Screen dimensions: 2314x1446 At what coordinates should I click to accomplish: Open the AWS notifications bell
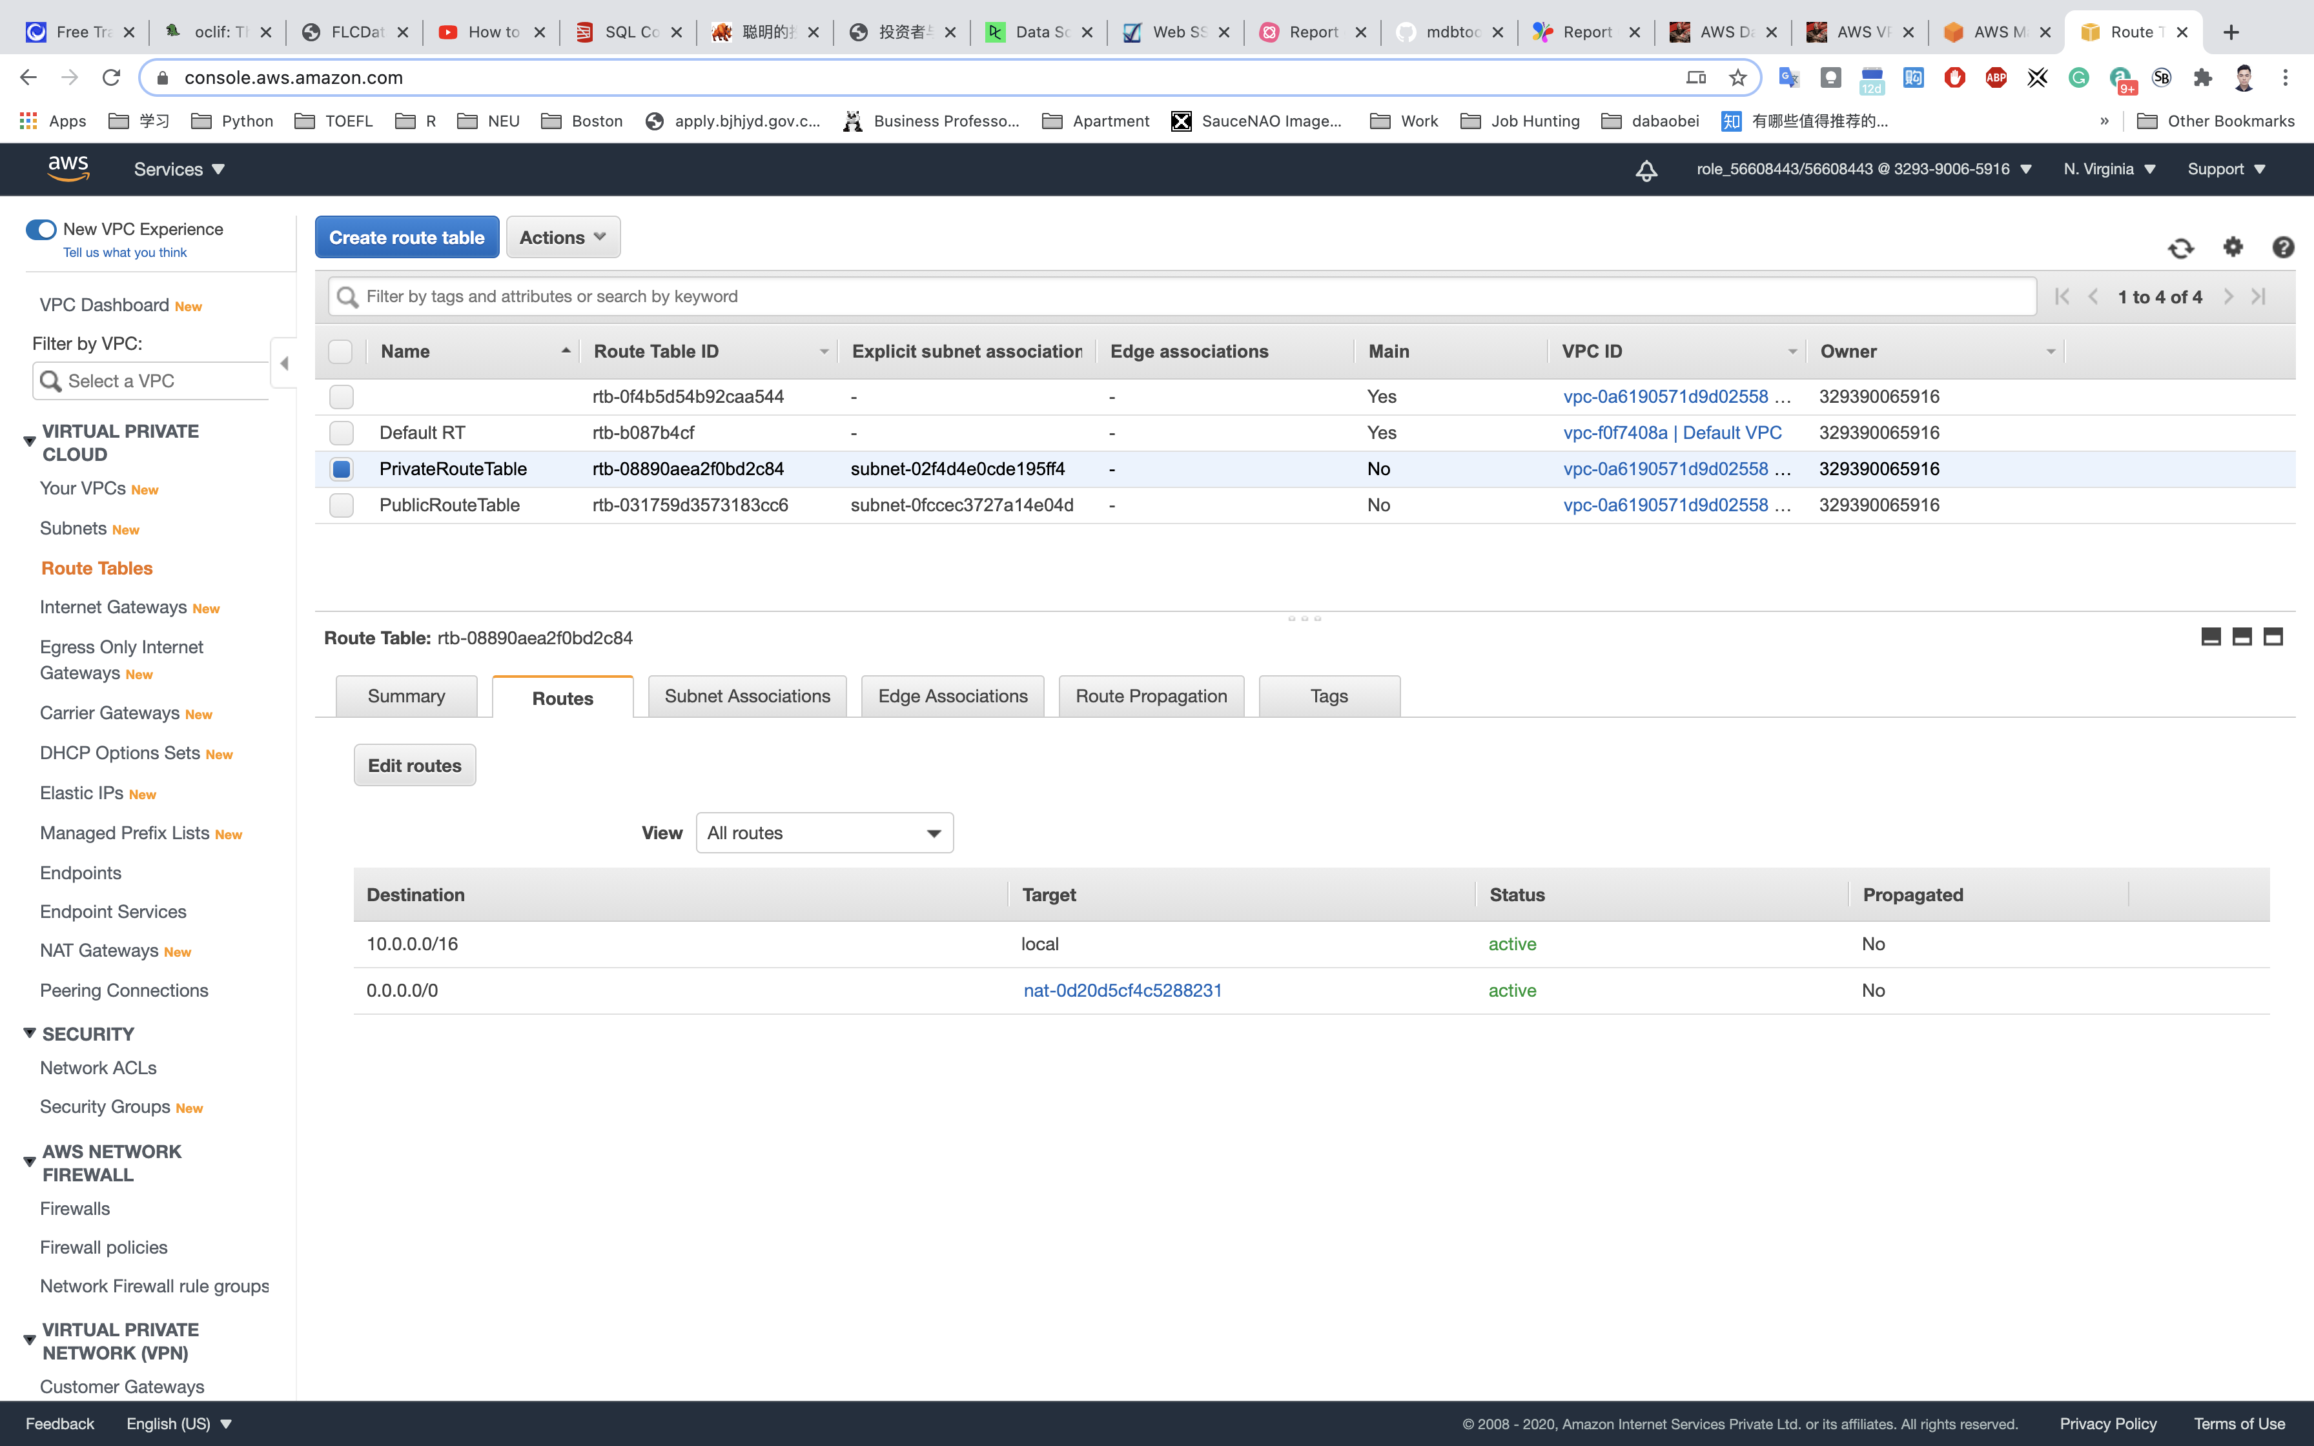tap(1646, 170)
